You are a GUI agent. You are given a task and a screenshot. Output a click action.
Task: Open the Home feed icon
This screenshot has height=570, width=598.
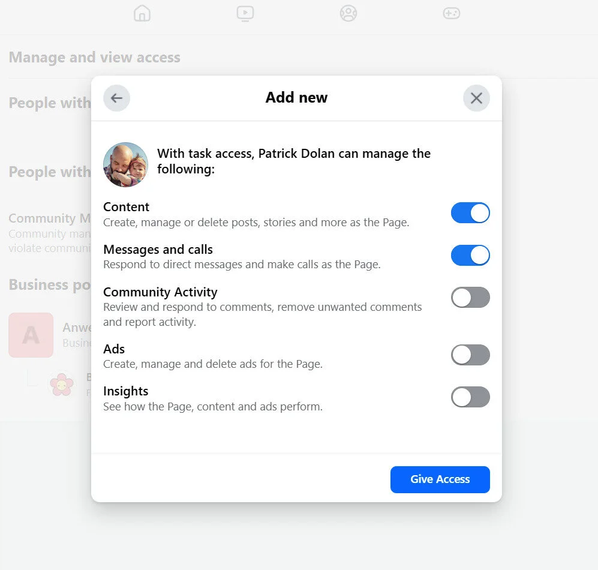[142, 13]
